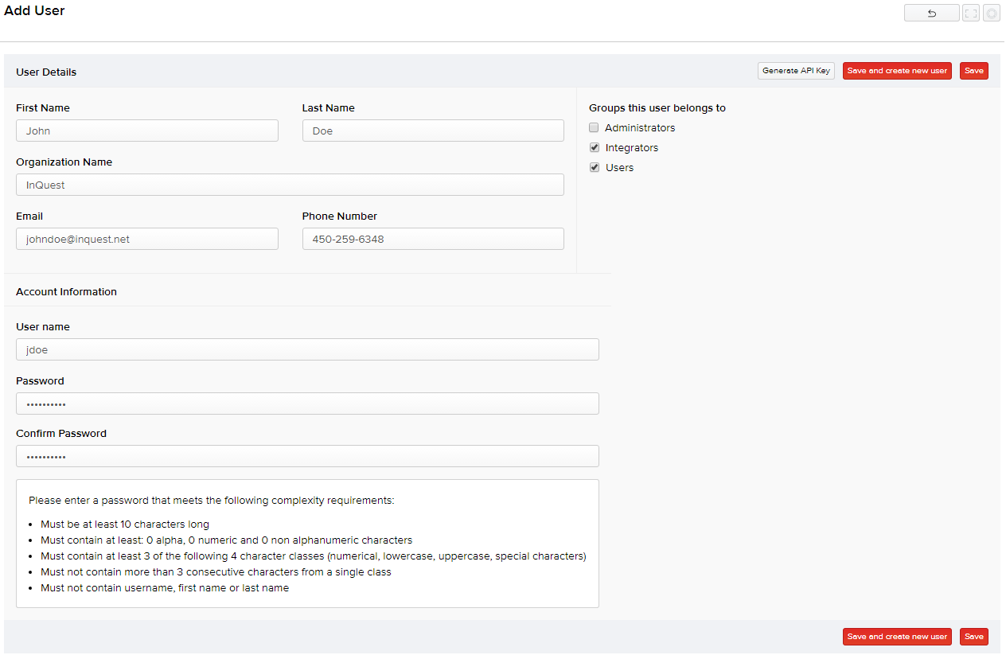Click the User name input box
This screenshot has width=1006, height=659.
coord(307,349)
